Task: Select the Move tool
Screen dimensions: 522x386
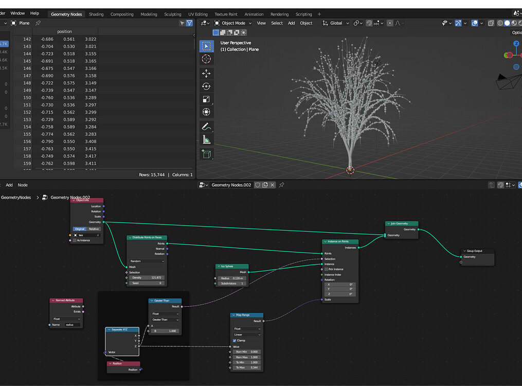Action: tap(206, 73)
